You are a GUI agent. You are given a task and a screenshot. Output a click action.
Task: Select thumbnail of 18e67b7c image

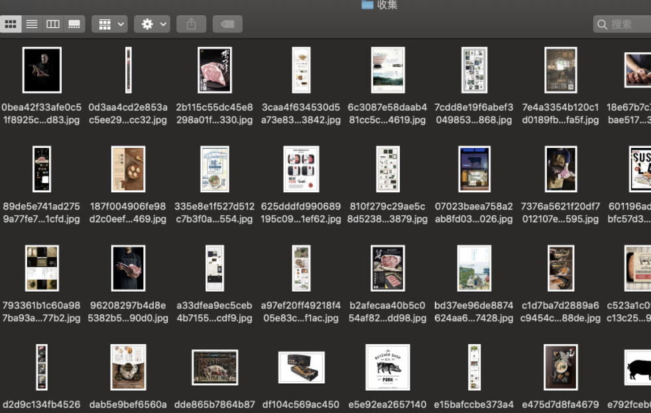coord(638,70)
